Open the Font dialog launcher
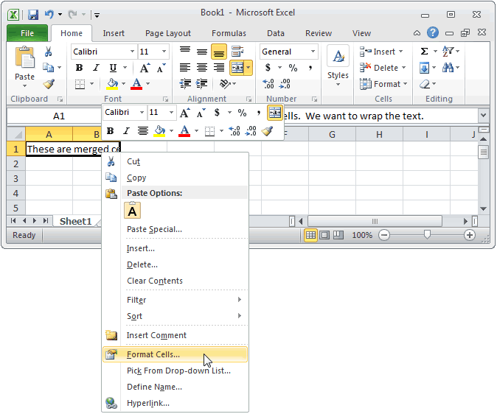The width and height of the screenshot is (497, 414). (x=165, y=99)
